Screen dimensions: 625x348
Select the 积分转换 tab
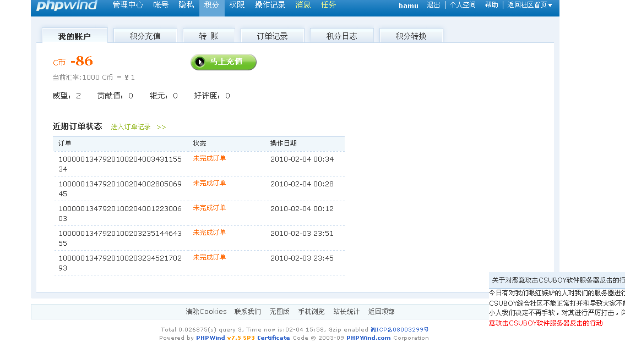[x=411, y=36]
